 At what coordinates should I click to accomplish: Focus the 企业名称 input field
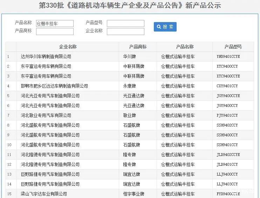[125, 32]
